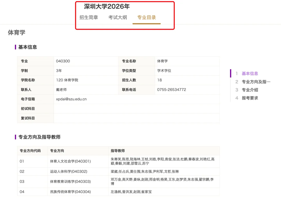
Task: Click the 3年 duration value
Action: (59, 70)
